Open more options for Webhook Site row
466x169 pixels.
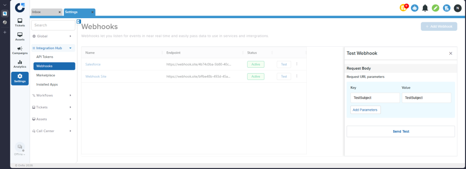tap(297, 76)
